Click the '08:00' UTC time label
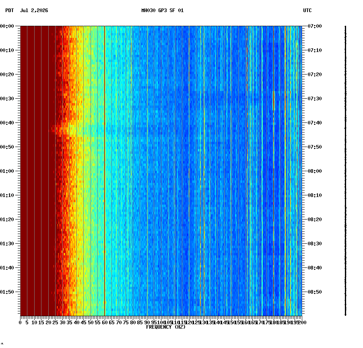 (315, 171)
